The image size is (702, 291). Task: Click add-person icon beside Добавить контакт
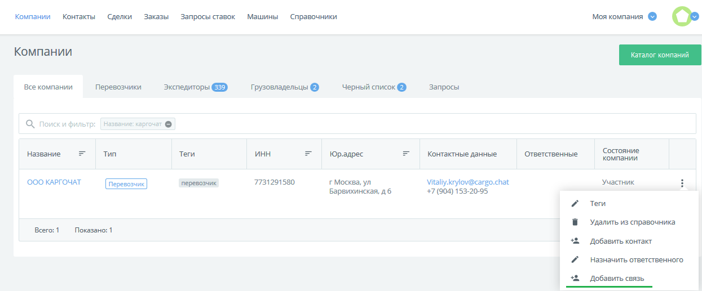[x=575, y=241]
